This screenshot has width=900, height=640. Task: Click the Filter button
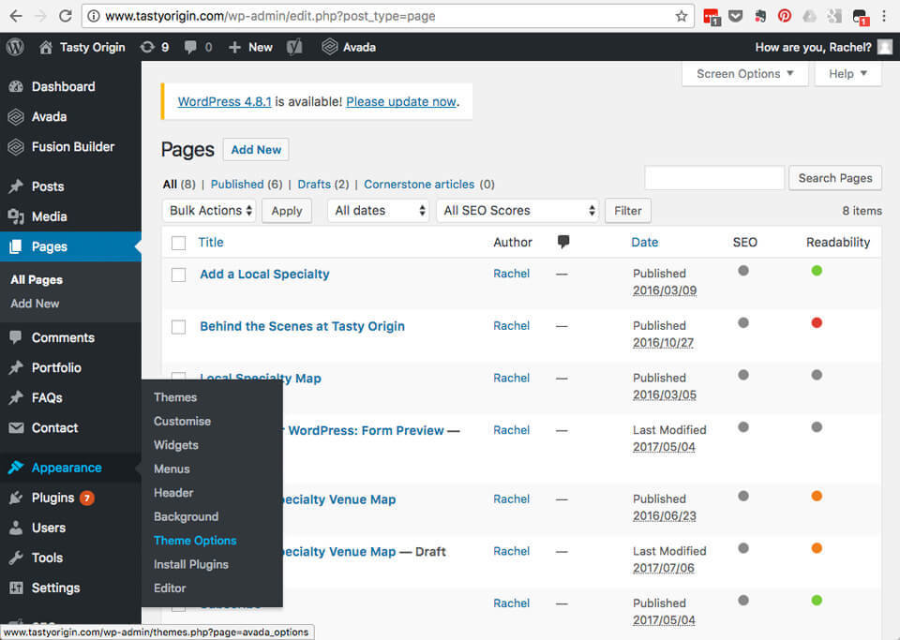click(628, 211)
